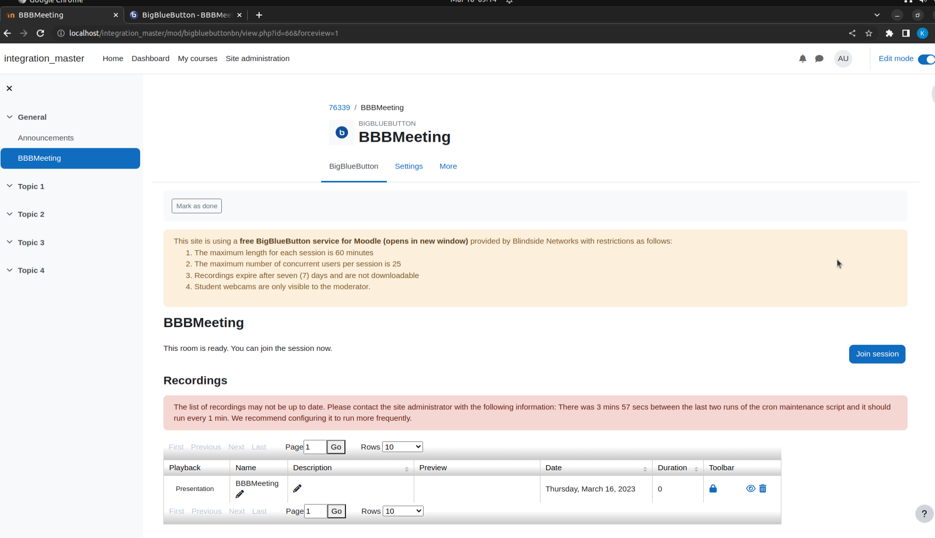935x538 pixels.
Task: Toggle Edit mode switch
Action: [926, 59]
